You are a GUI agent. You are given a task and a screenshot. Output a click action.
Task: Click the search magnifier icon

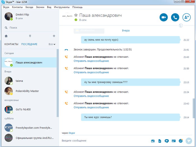[6, 28]
